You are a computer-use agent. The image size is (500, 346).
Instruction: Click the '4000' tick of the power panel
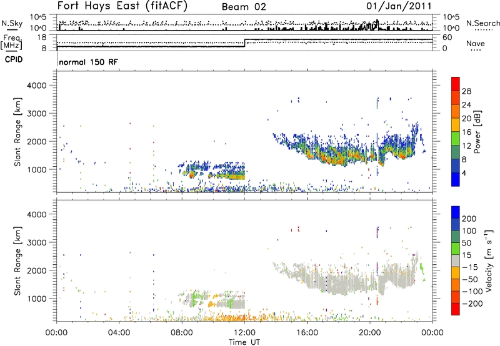[37, 86]
